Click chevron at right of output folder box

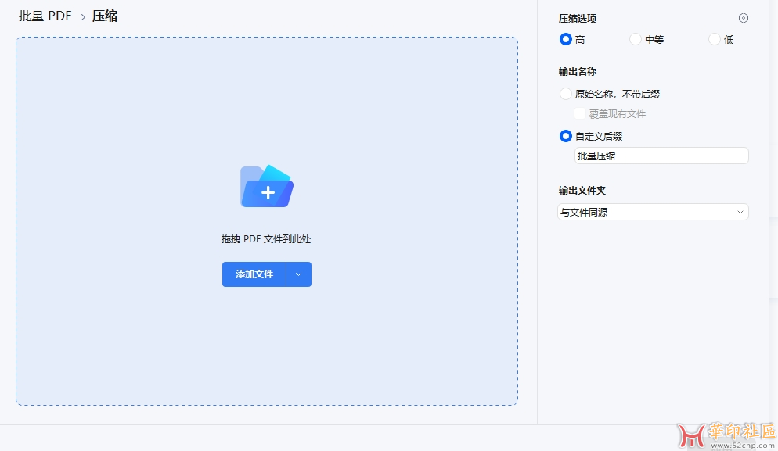740,212
